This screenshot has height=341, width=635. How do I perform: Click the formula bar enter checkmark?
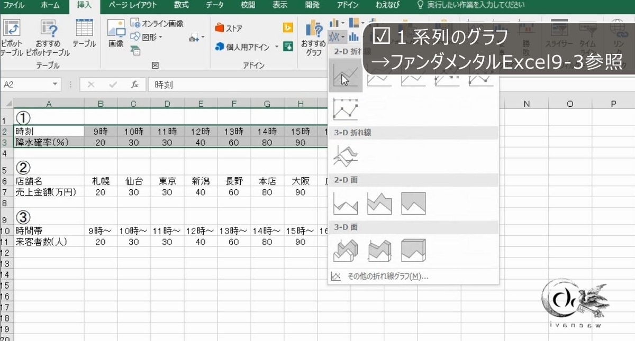tap(113, 85)
